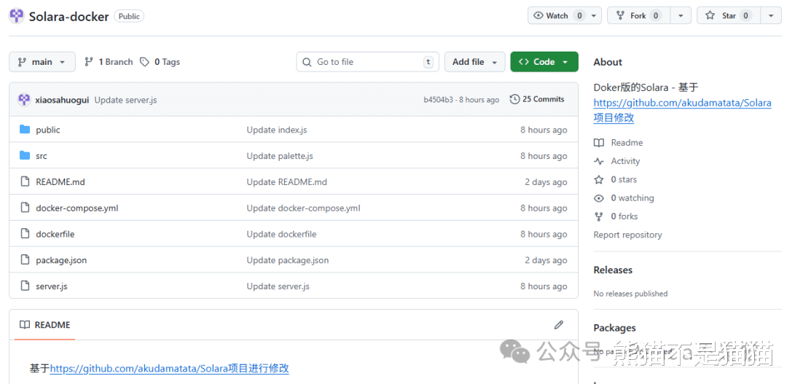
Task: Click the README.md file icon
Action: click(25, 181)
